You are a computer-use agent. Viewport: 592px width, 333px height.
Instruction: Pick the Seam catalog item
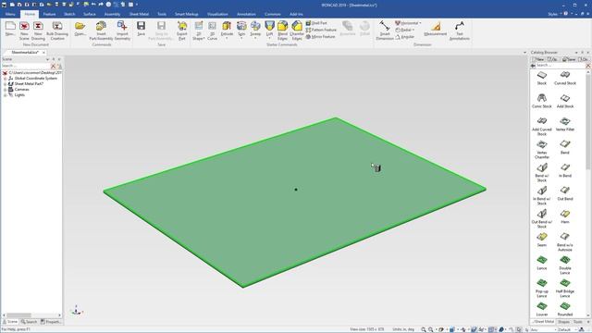tap(542, 240)
